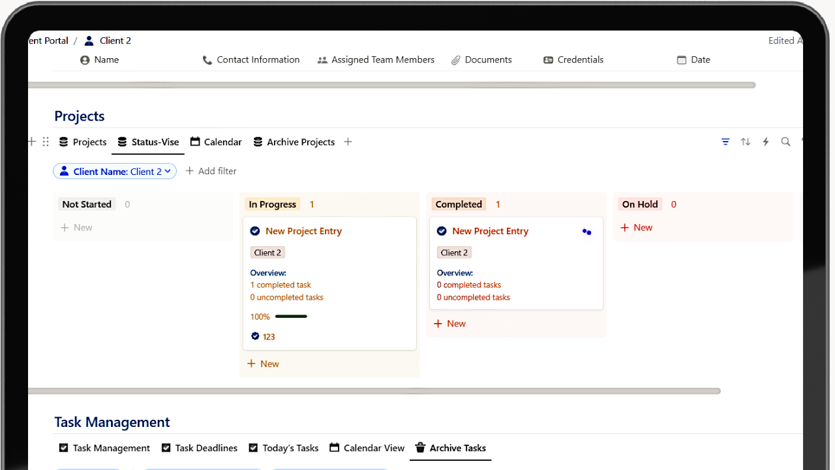The width and height of the screenshot is (835, 470).
Task: Open the Client Name: Client 2 filter dropdown
Action: tap(115, 171)
